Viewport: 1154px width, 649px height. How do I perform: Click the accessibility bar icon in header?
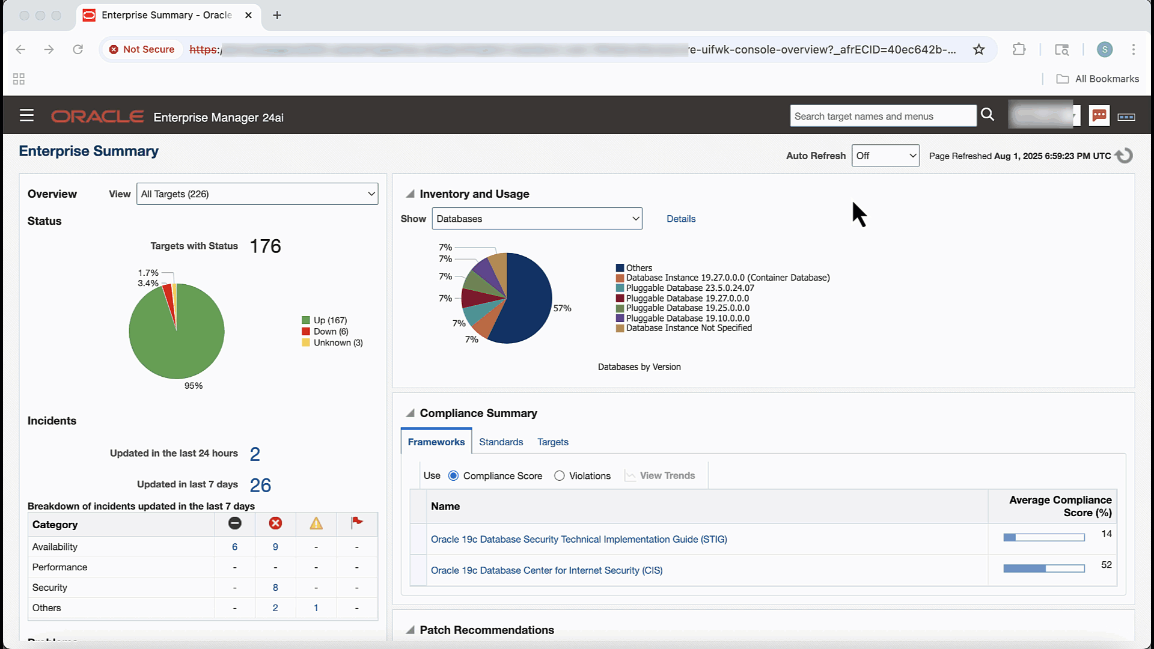(1126, 117)
